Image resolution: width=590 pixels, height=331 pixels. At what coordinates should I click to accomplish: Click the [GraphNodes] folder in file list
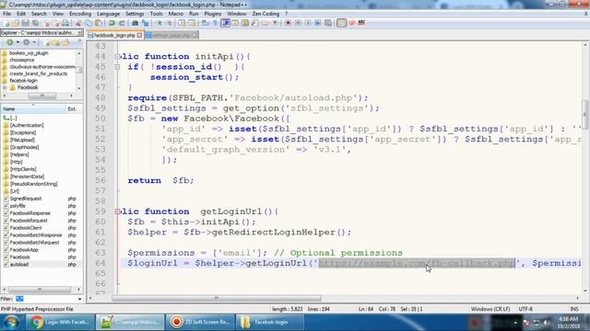pyautogui.click(x=25, y=147)
